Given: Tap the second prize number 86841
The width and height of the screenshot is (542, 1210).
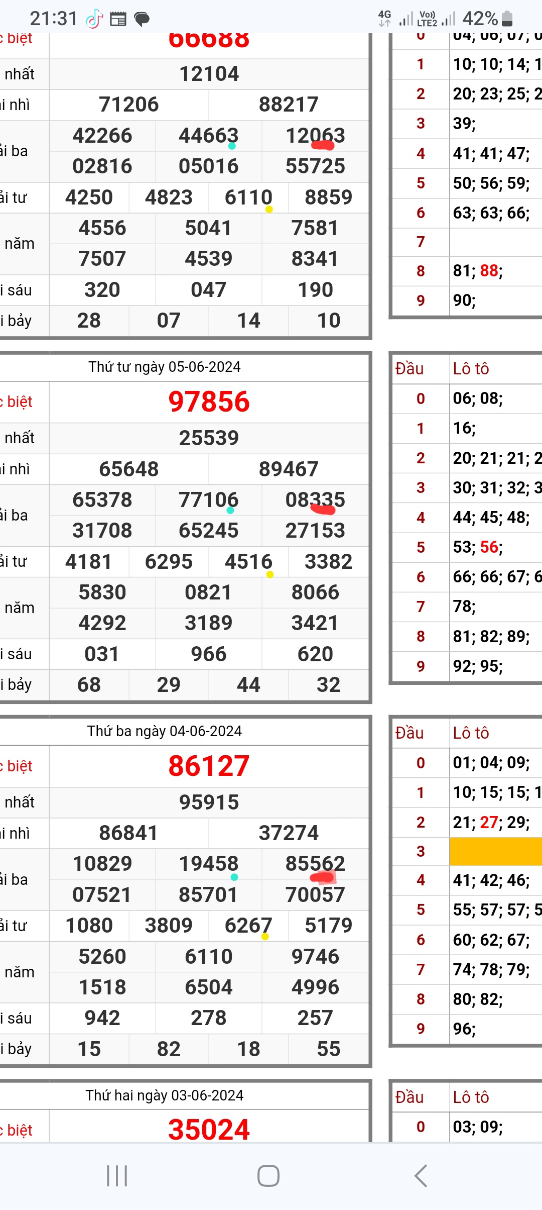Looking at the screenshot, I should tap(129, 833).
